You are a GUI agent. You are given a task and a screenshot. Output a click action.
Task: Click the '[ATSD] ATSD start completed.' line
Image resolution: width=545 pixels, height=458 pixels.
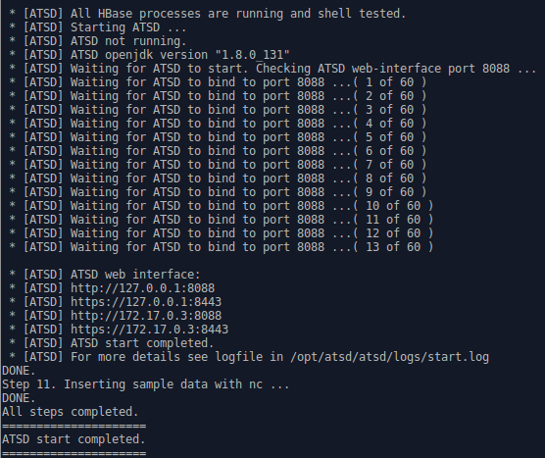[x=111, y=343]
